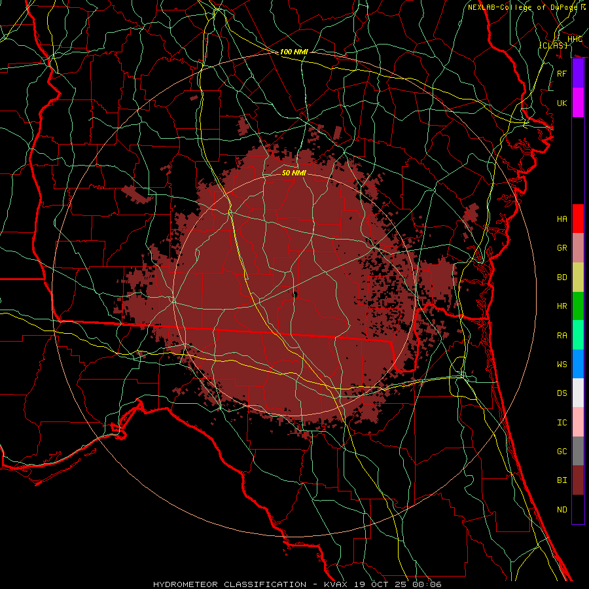Click the 50 NMI range ring label

(294, 173)
